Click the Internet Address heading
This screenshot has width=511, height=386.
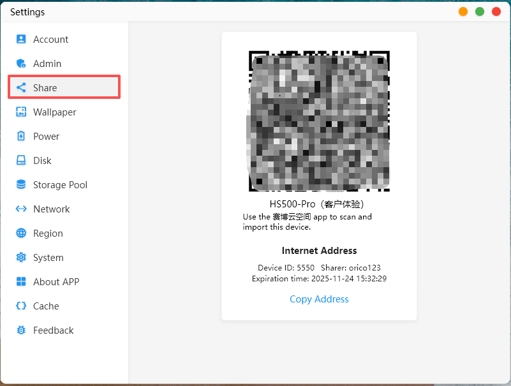point(319,250)
